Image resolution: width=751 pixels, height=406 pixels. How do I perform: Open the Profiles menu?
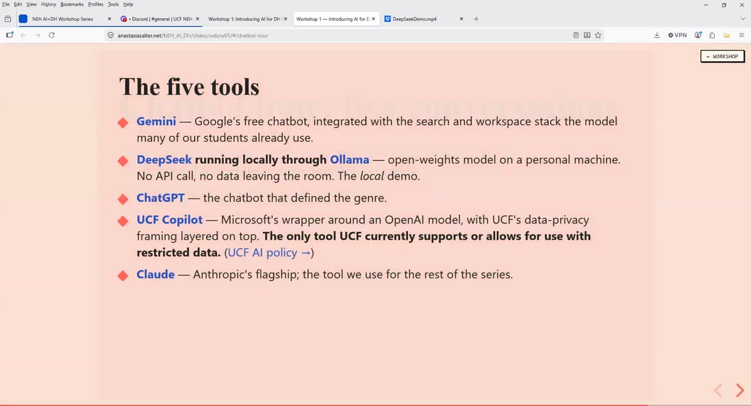[96, 4]
